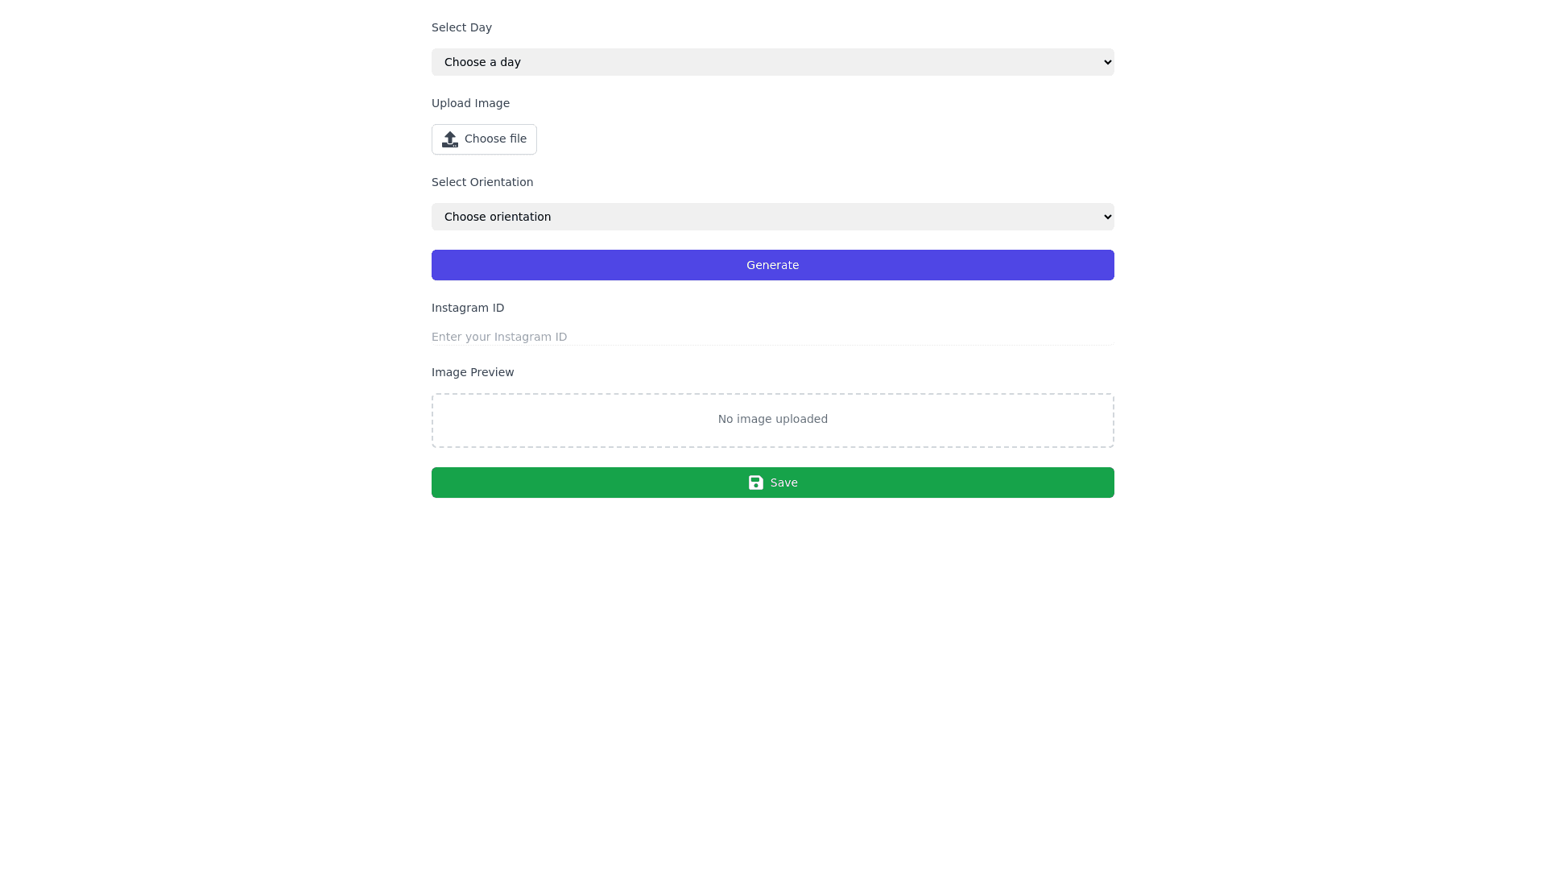Click the orientation dropdown chevron arrow
This screenshot has height=870, width=1546.
1107,217
